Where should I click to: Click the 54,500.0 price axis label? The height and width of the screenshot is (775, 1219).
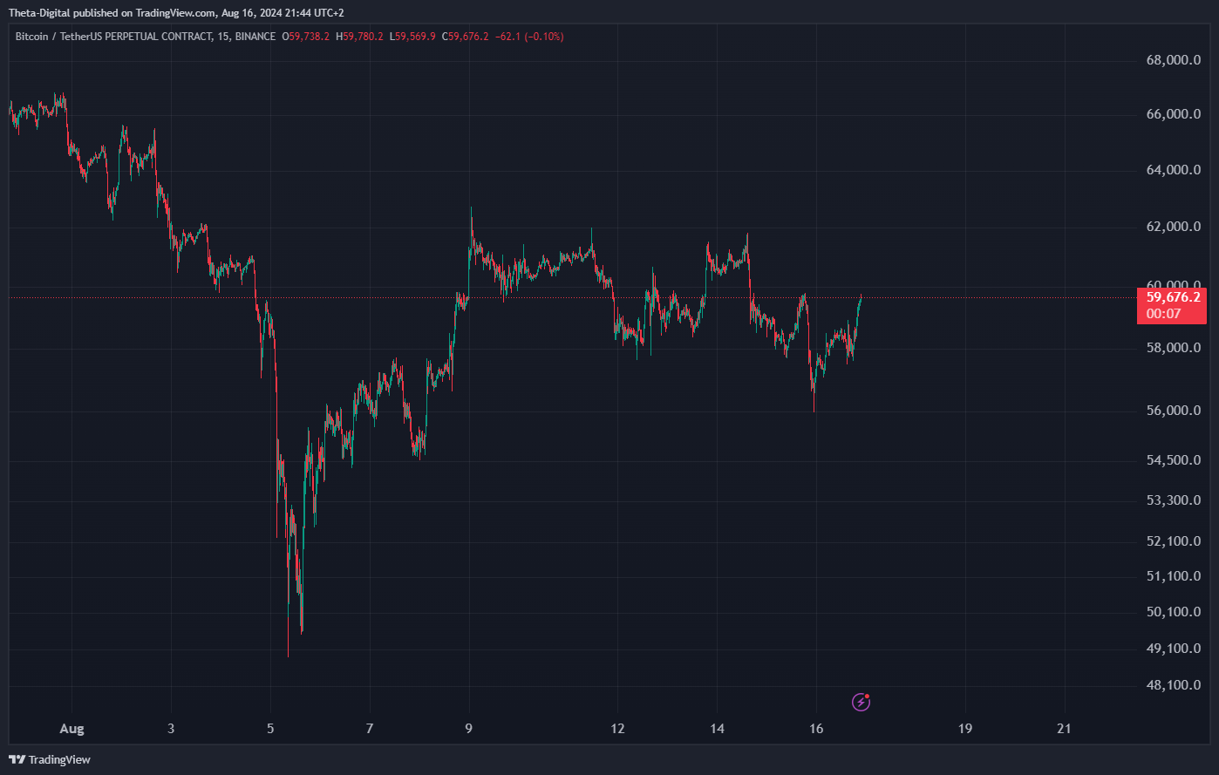pos(1173,460)
